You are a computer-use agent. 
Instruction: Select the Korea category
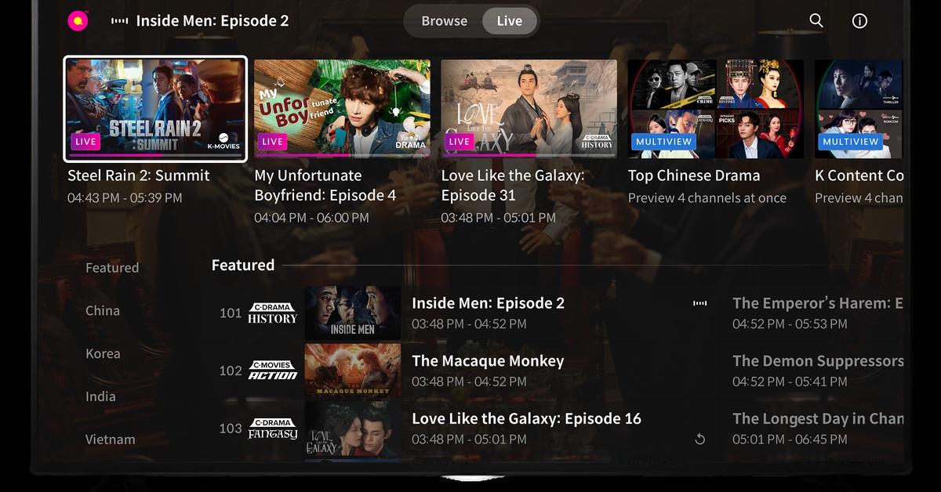pyautogui.click(x=103, y=354)
